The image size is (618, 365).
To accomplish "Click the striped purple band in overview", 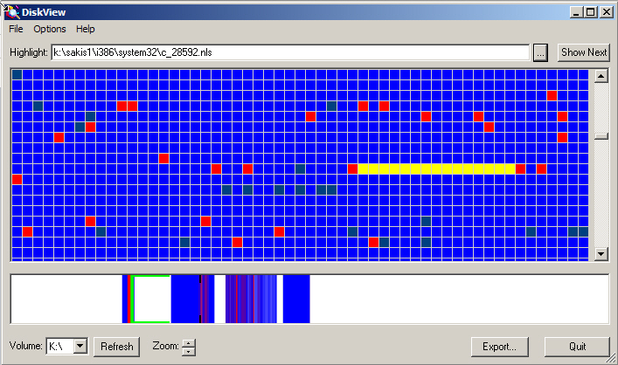I will point(251,300).
